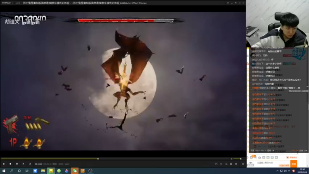Open the green round app on taskbar
309x174 pixels.
point(59,171)
